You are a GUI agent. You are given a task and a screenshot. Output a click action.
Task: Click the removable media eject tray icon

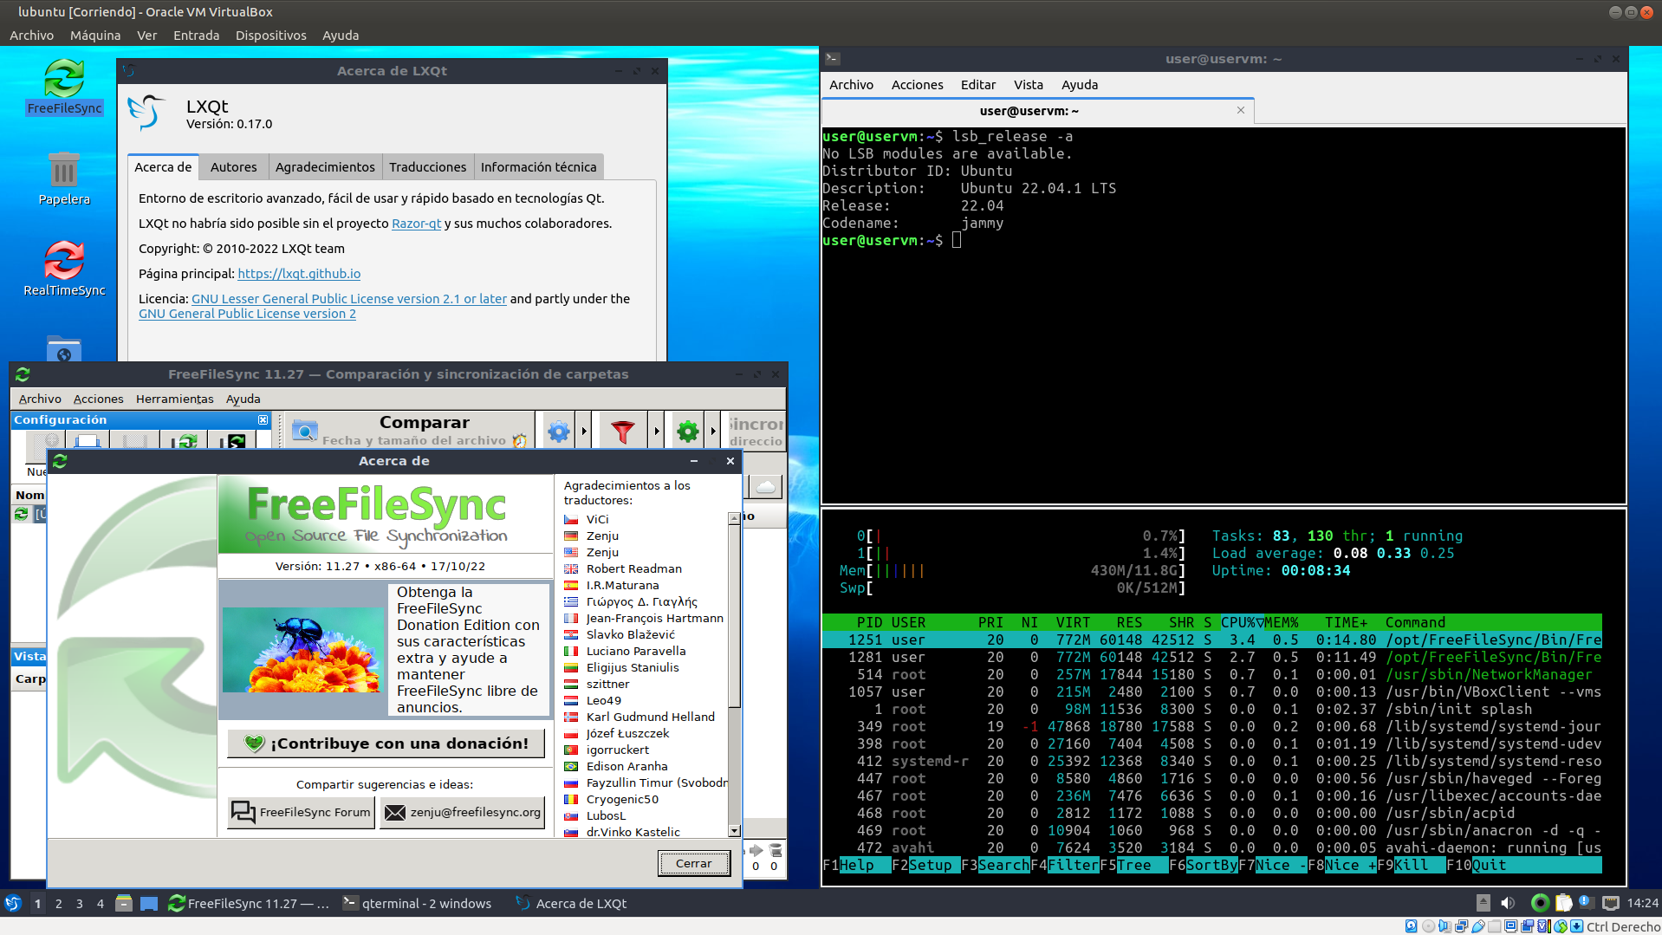point(1483,903)
